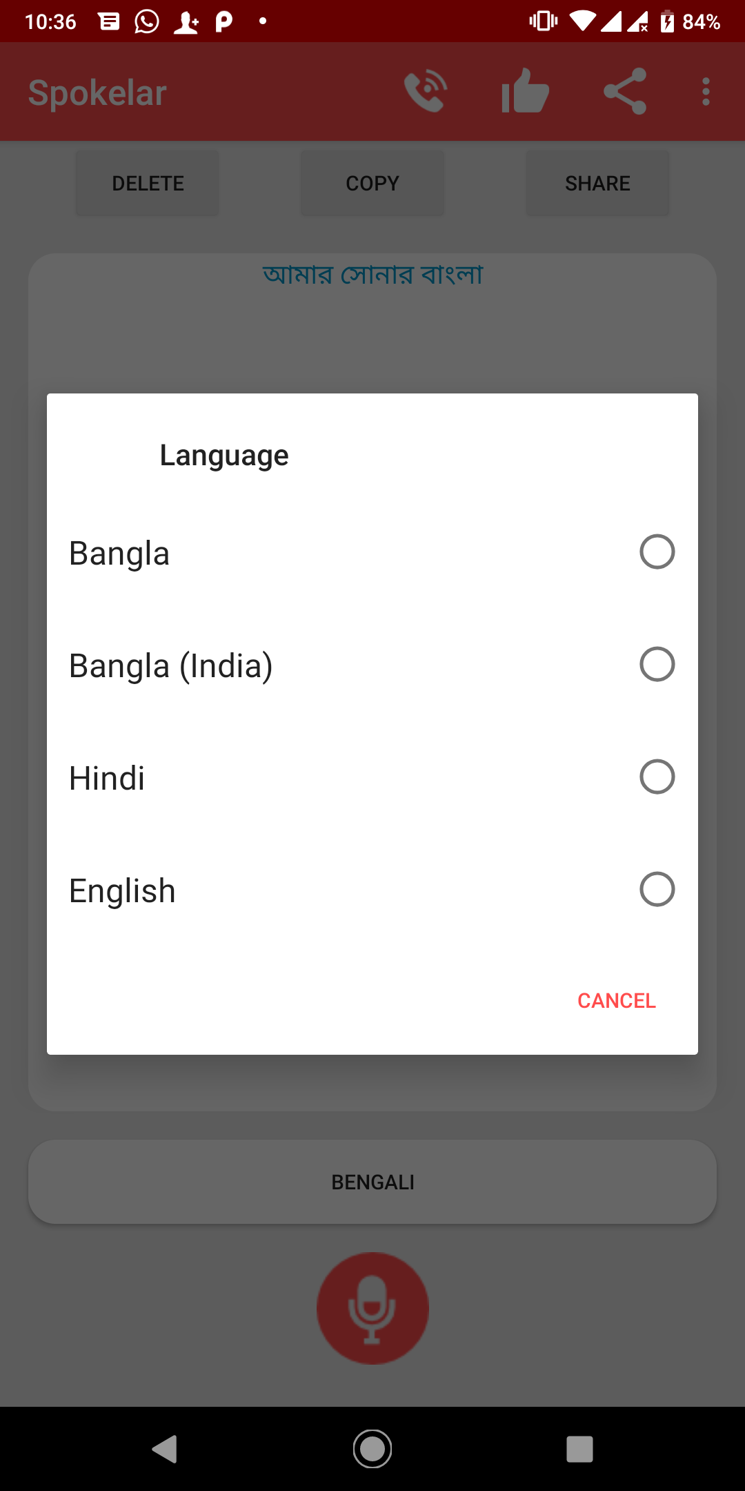Tap the share icon in app bar
745x1491 pixels.
[x=625, y=91]
